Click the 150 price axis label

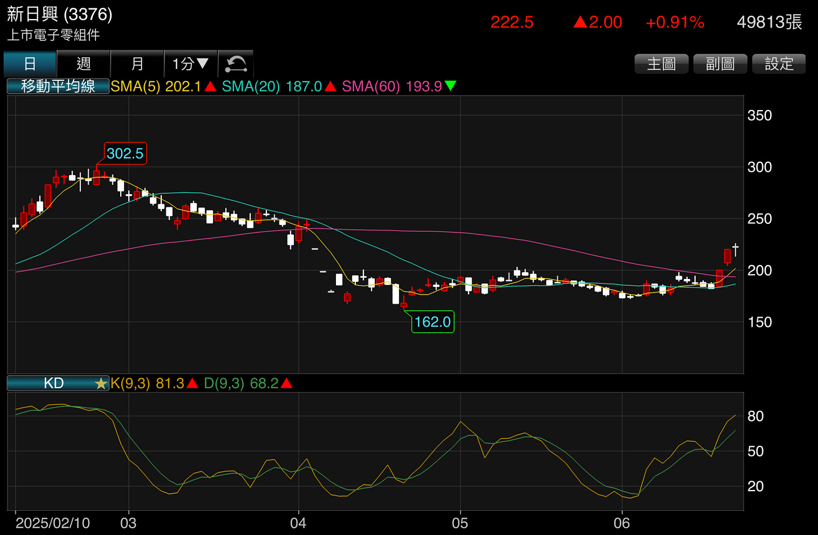point(760,322)
